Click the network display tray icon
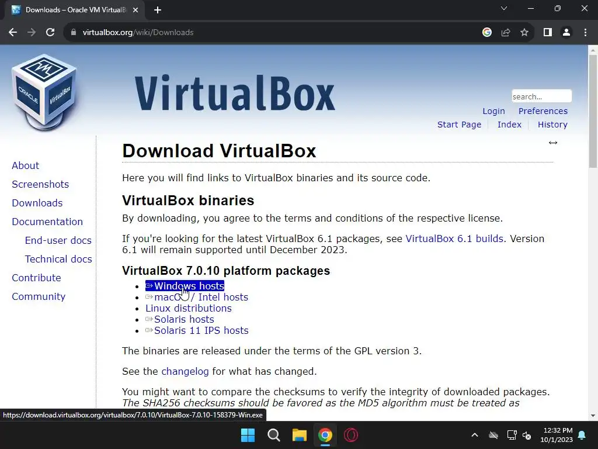 click(512, 435)
